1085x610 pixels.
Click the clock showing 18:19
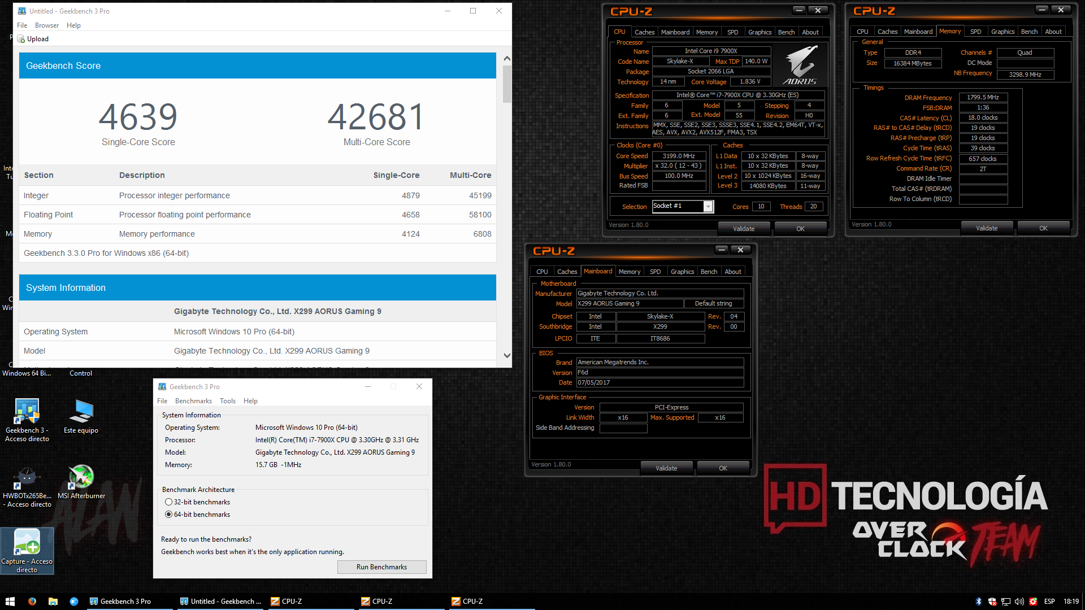[1071, 602]
